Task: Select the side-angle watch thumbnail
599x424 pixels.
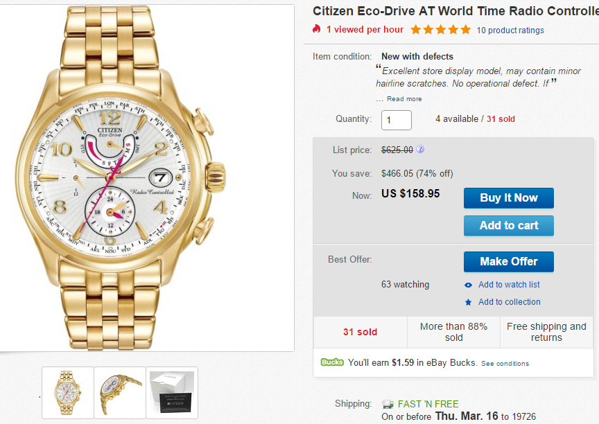Action: point(120,391)
